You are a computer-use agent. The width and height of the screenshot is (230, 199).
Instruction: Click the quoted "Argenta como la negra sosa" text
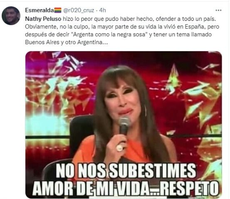tap(109, 35)
